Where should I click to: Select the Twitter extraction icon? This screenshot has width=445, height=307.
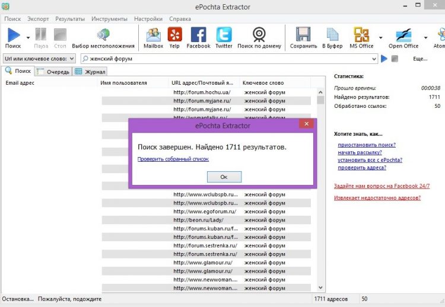pos(224,34)
